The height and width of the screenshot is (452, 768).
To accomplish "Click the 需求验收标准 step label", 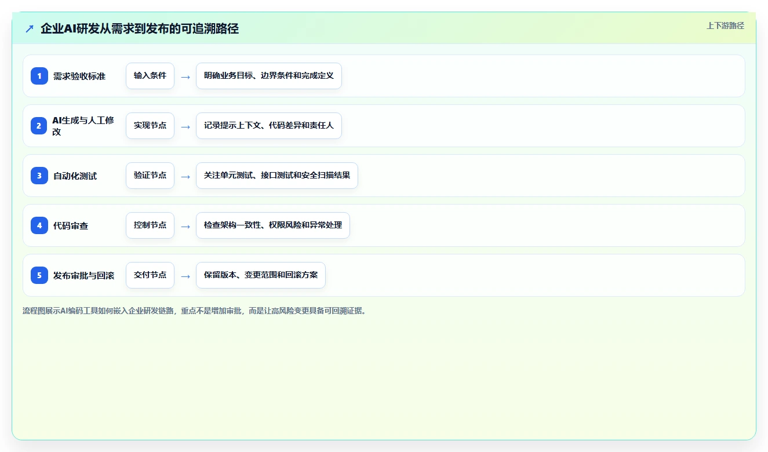I will coord(79,76).
